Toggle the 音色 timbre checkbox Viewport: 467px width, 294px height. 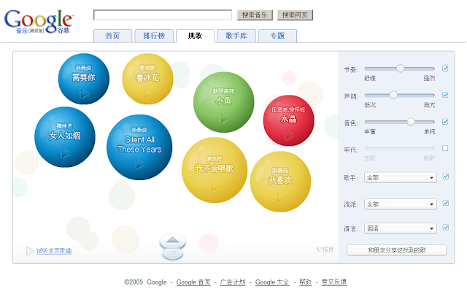pyautogui.click(x=445, y=122)
